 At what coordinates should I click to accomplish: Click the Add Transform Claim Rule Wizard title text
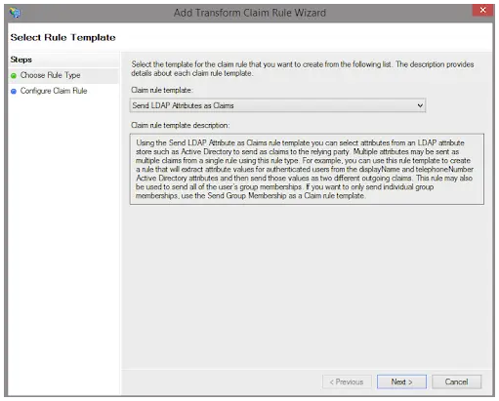click(250, 13)
